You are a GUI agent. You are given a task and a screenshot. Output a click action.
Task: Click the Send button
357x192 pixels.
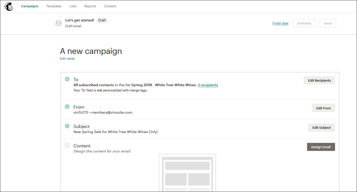click(x=328, y=23)
